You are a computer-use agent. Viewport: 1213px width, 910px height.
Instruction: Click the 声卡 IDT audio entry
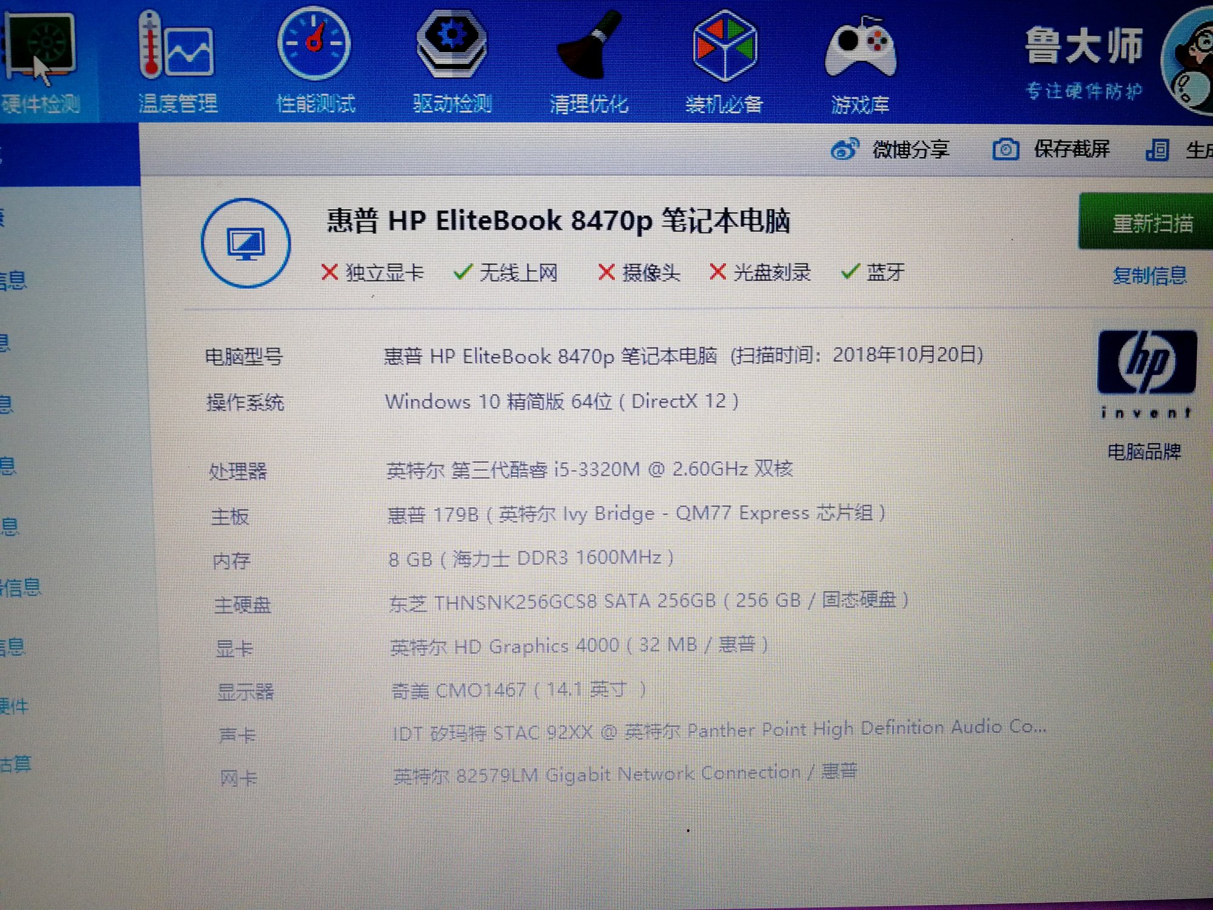(x=719, y=730)
